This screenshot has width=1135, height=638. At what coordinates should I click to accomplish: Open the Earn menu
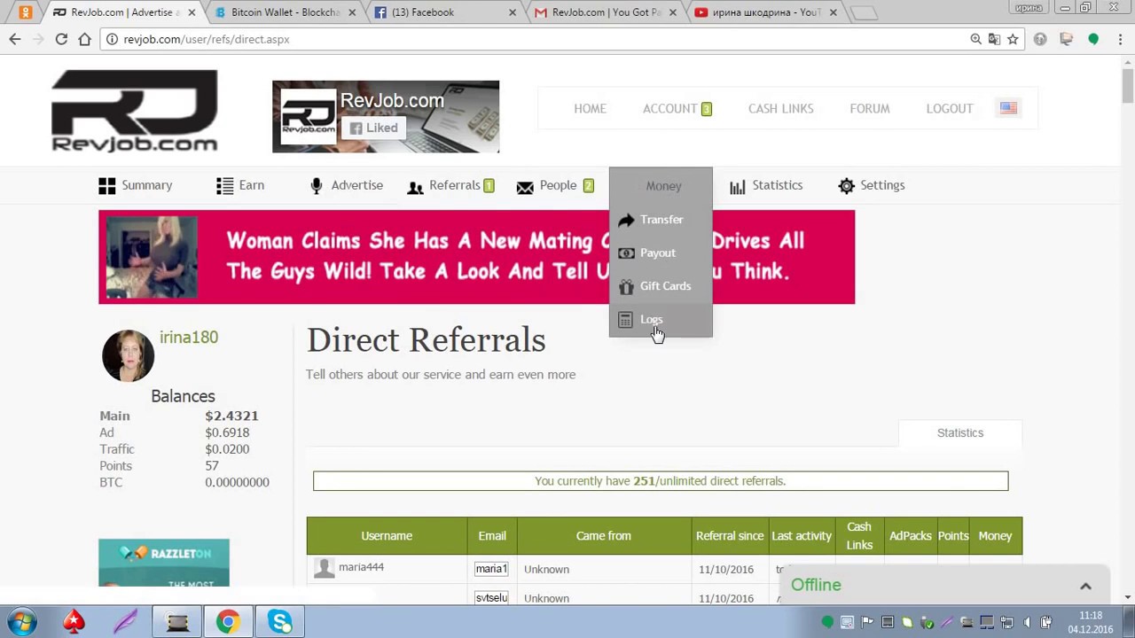coord(251,185)
